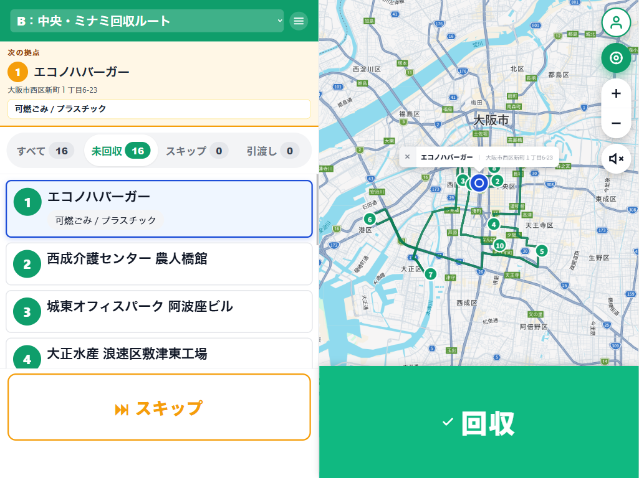Viewport: 639px width, 478px height.
Task: Select 城東オフィスパーク 阿波座ビル stop
Action: [159, 312]
